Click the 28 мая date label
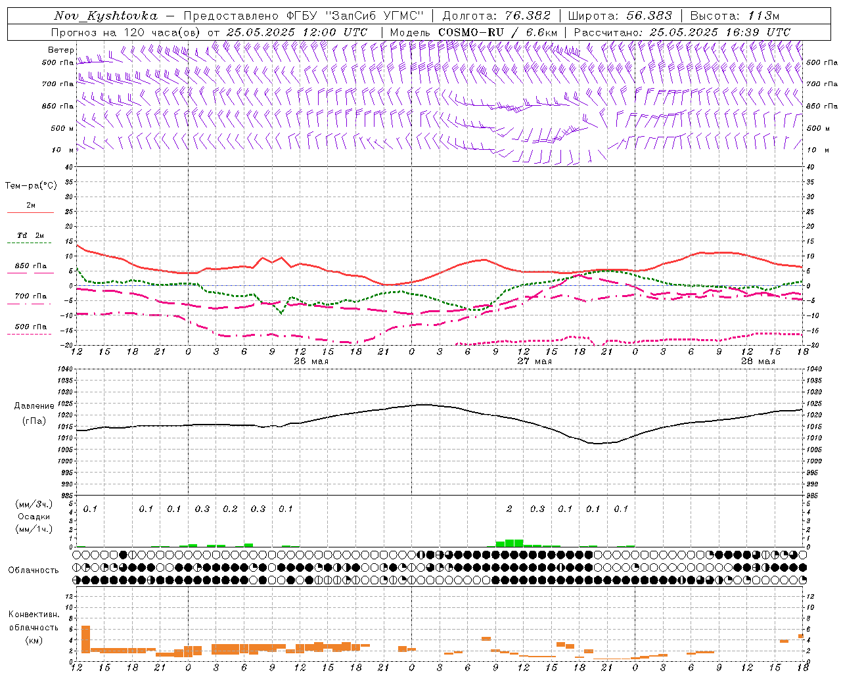The image size is (841, 673). (758, 361)
